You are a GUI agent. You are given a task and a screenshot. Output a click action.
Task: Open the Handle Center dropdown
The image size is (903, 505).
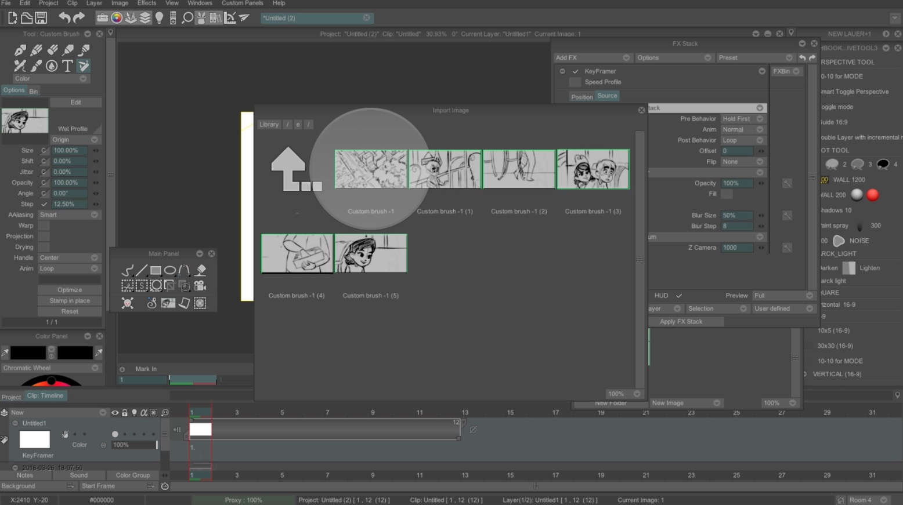click(70, 258)
